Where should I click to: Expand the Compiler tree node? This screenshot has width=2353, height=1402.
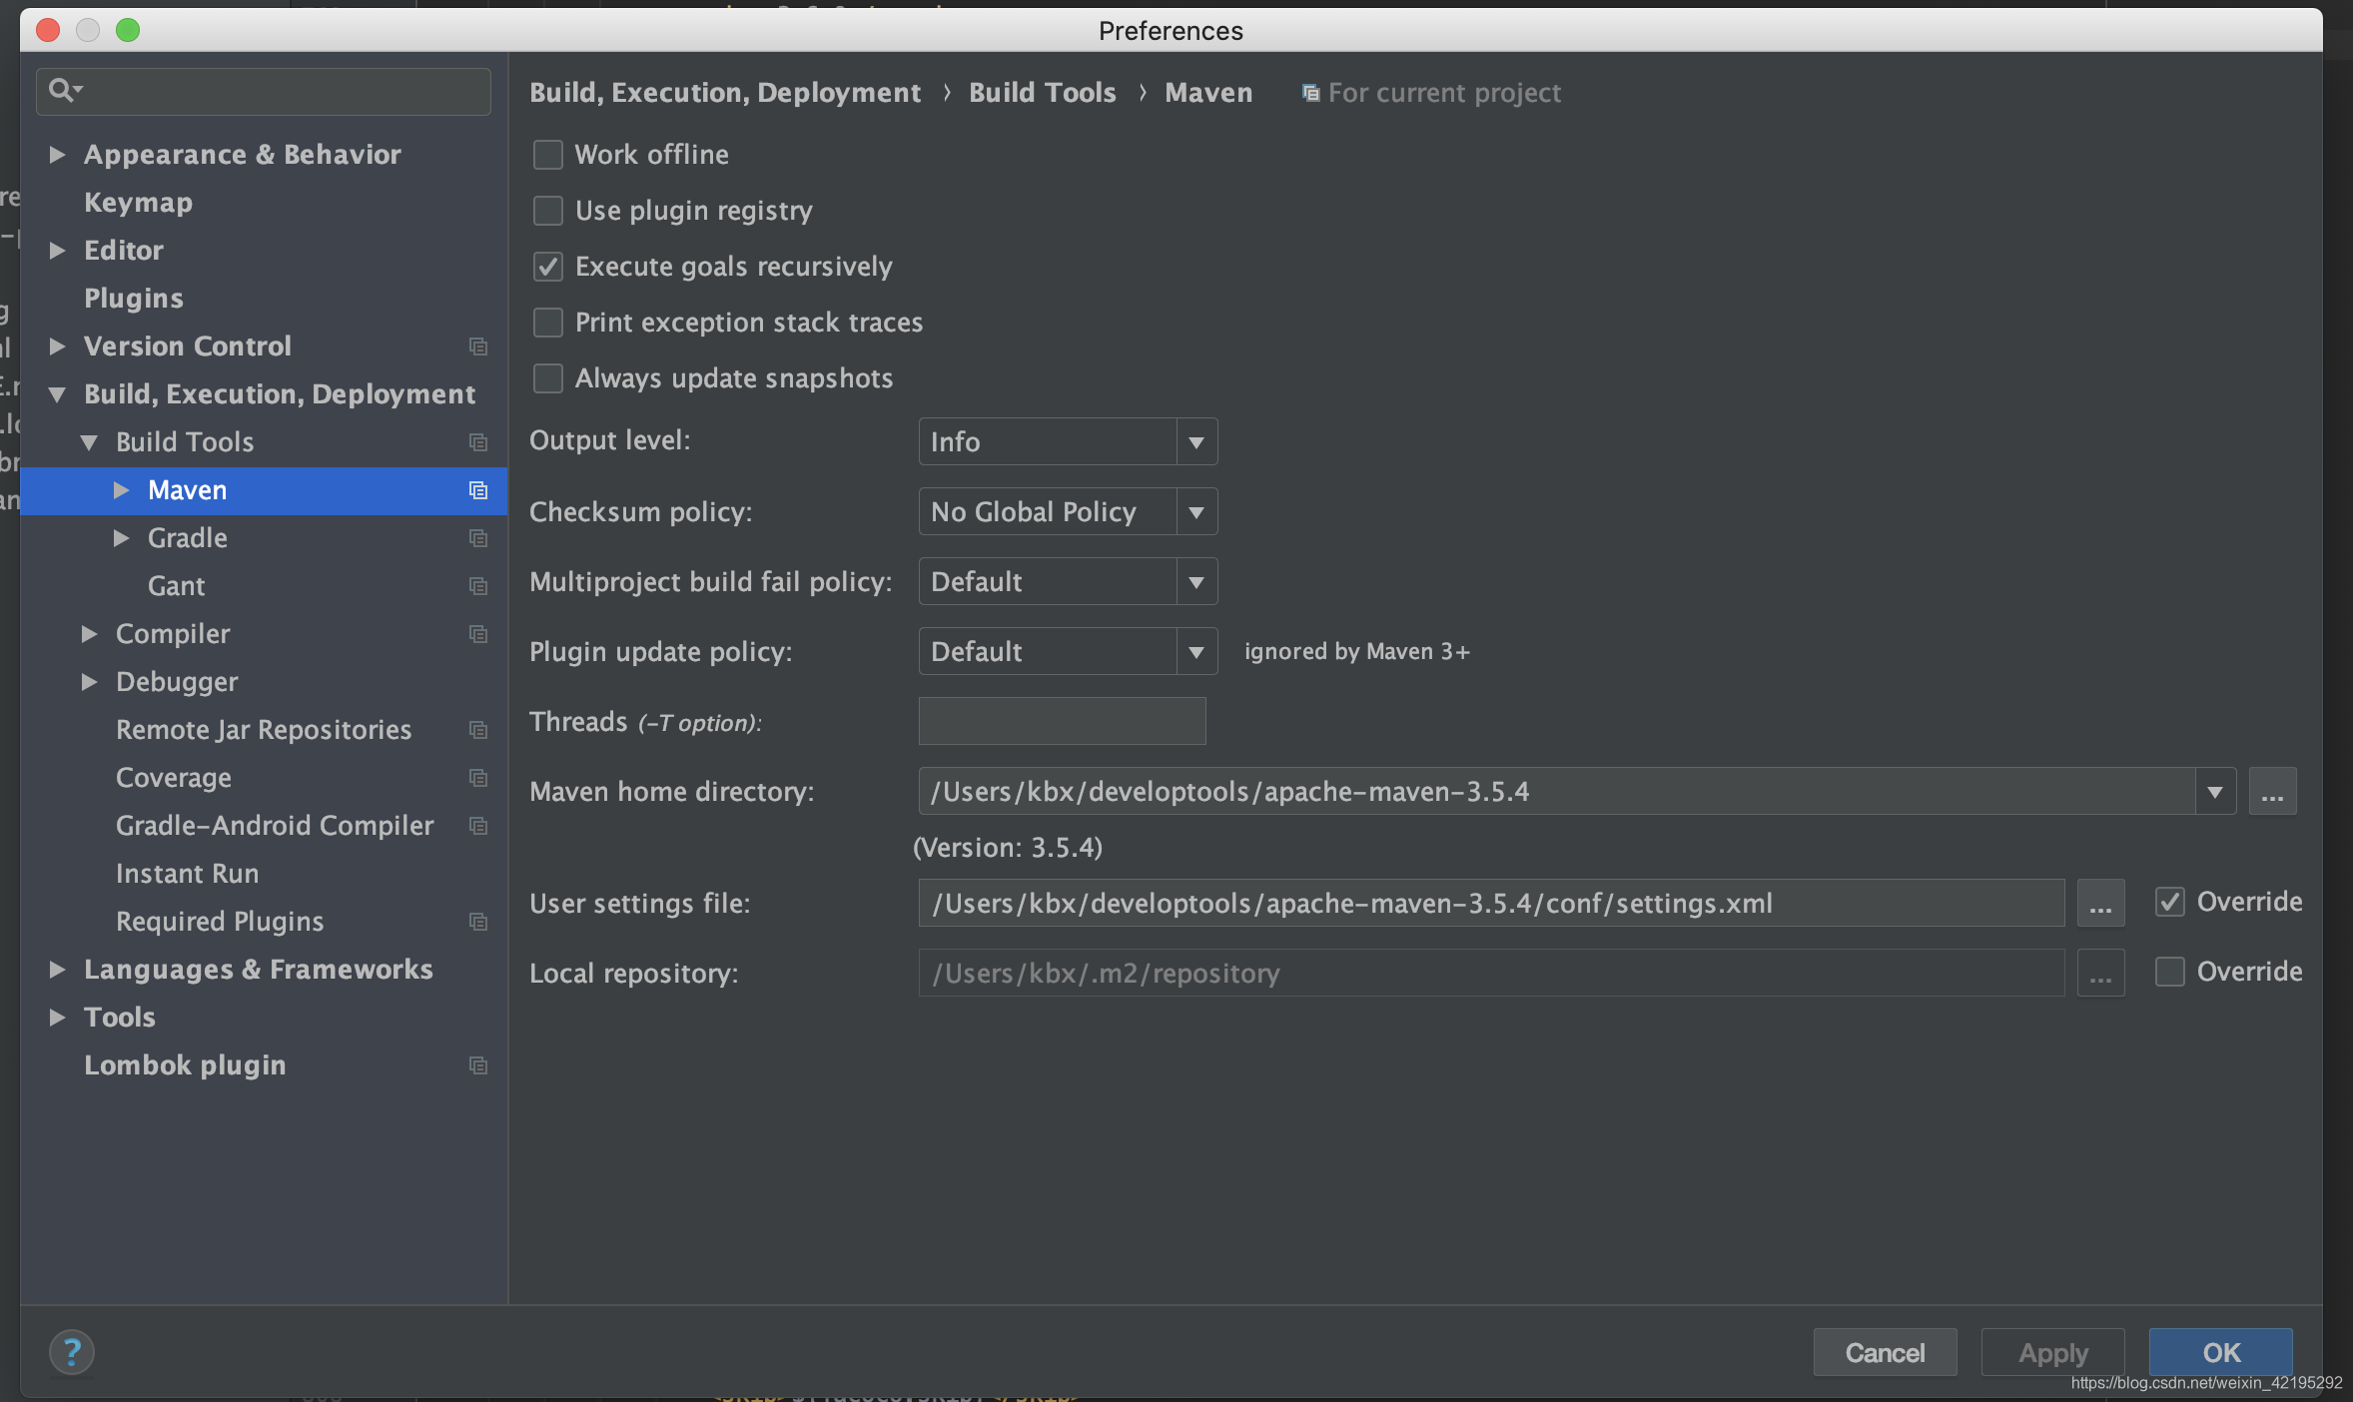(90, 633)
